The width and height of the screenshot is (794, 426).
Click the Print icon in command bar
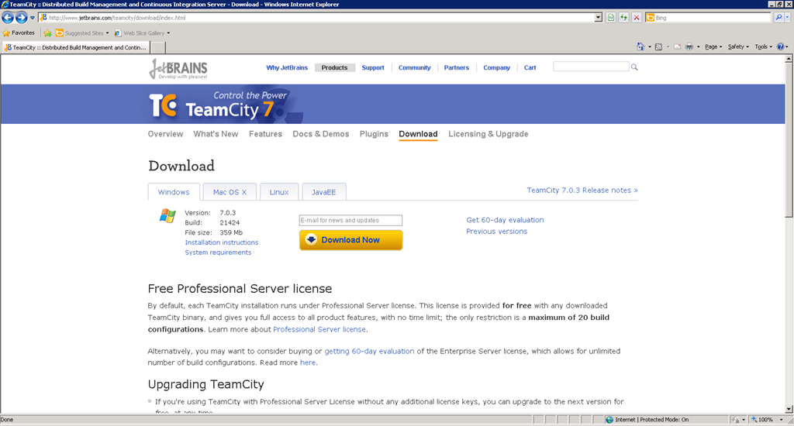click(689, 46)
